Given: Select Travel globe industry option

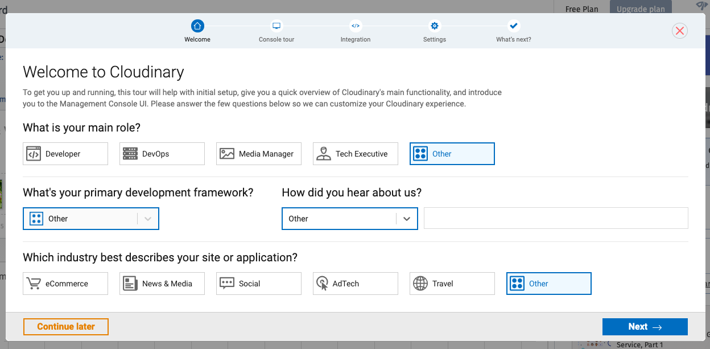Looking at the screenshot, I should pyautogui.click(x=452, y=284).
